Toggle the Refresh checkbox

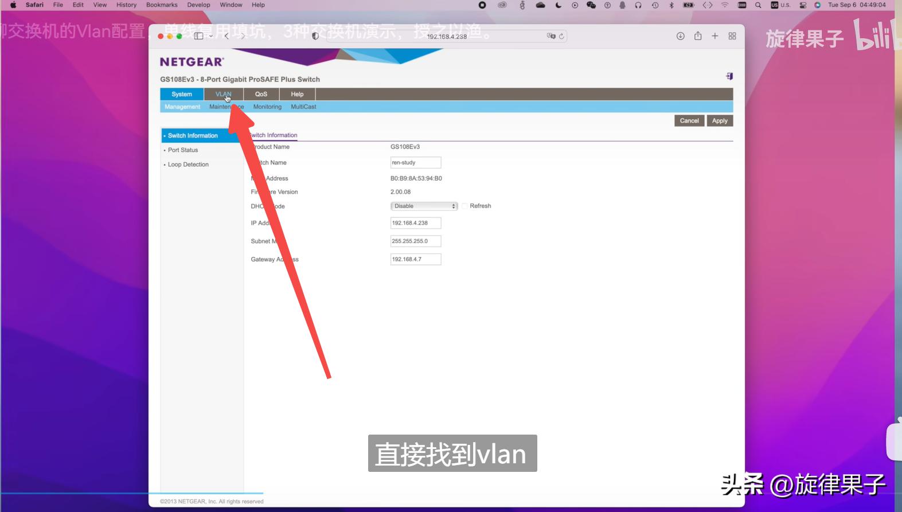point(464,206)
